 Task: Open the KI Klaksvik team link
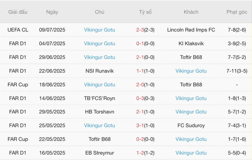(x=191, y=44)
